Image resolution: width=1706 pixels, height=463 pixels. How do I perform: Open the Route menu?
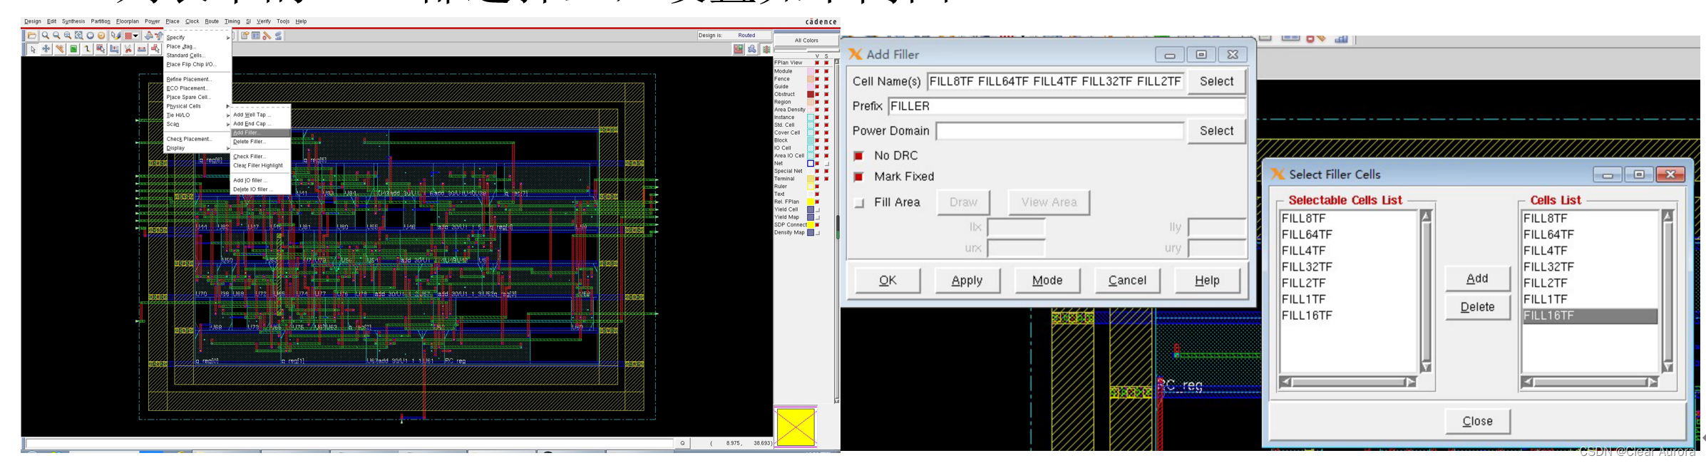(x=212, y=21)
